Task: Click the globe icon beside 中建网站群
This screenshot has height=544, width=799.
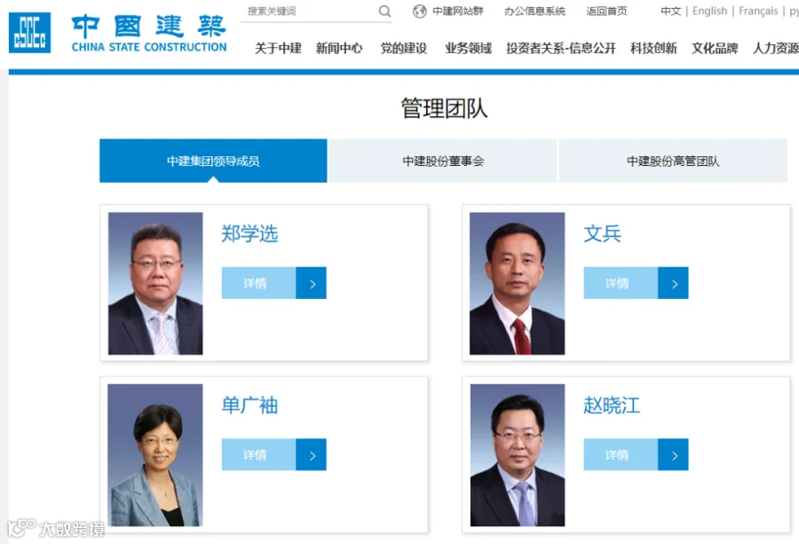Action: tap(419, 12)
